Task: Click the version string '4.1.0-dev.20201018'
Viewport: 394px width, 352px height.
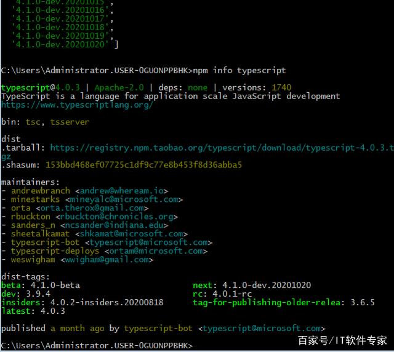Action: 60,27
